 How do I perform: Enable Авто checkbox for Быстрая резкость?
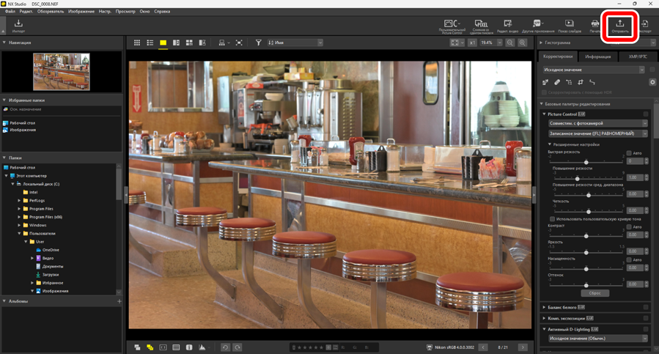click(x=629, y=152)
